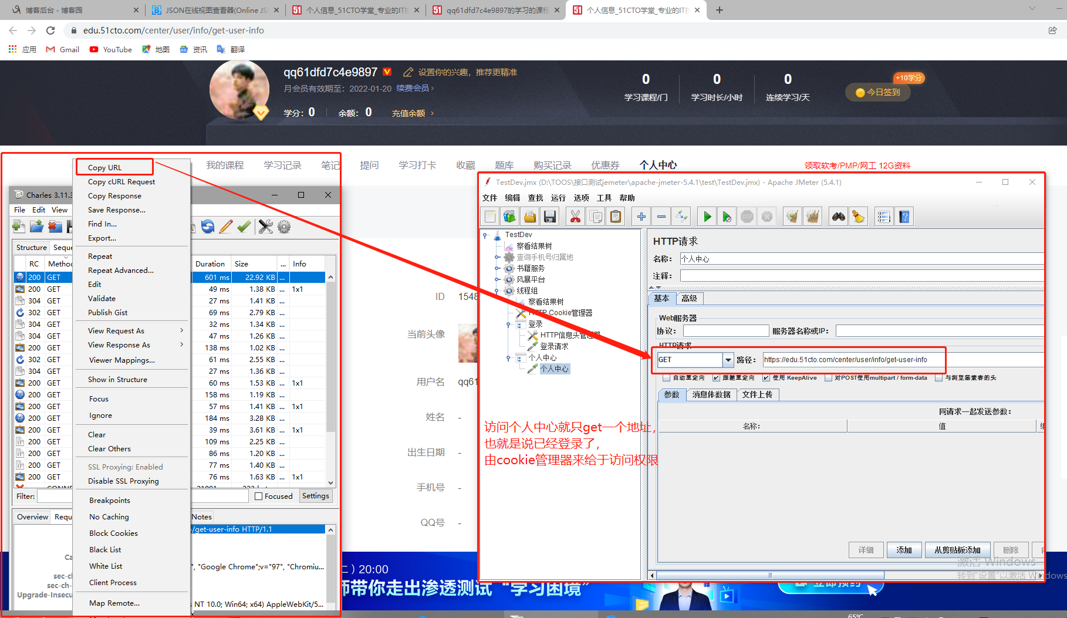Choose Copy cURL Request menu item
Viewport: 1067px width, 618px height.
[x=121, y=182]
